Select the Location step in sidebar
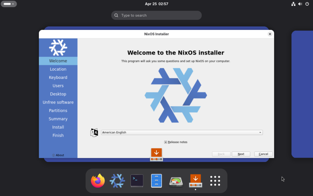 click(x=58, y=69)
